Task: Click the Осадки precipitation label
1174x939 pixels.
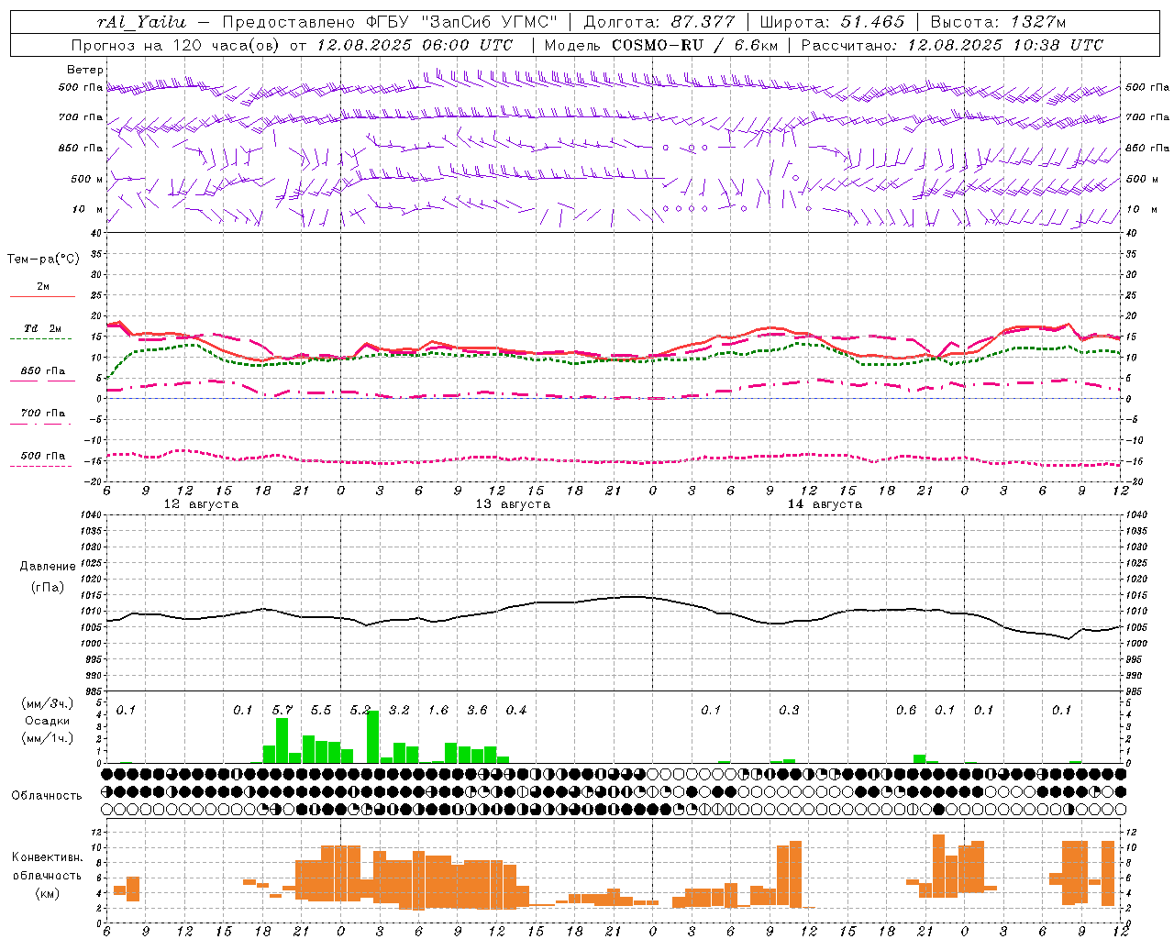Action: coord(47,721)
